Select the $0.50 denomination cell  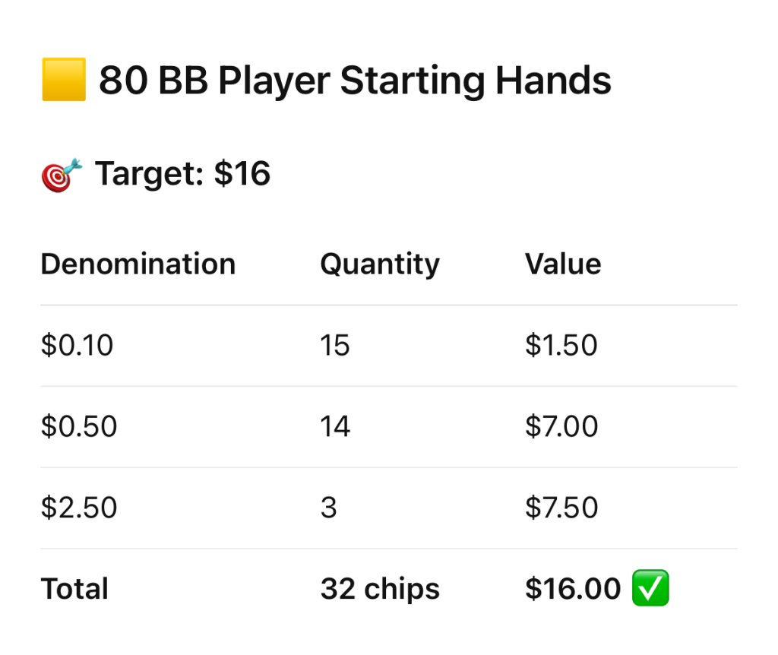(x=79, y=427)
